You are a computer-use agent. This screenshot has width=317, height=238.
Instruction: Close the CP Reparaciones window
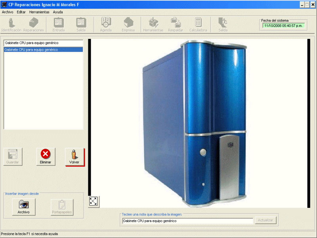313,5
